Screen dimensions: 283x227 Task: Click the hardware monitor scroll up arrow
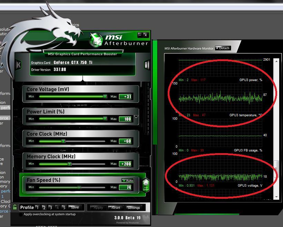[276, 61]
